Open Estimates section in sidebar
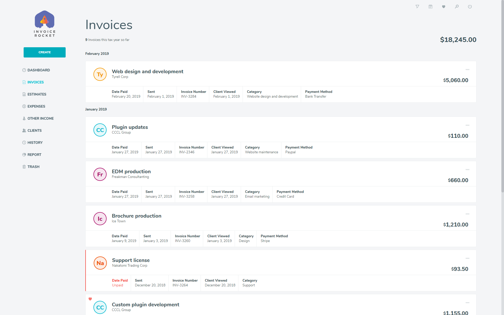This screenshot has width=504, height=315. click(37, 94)
